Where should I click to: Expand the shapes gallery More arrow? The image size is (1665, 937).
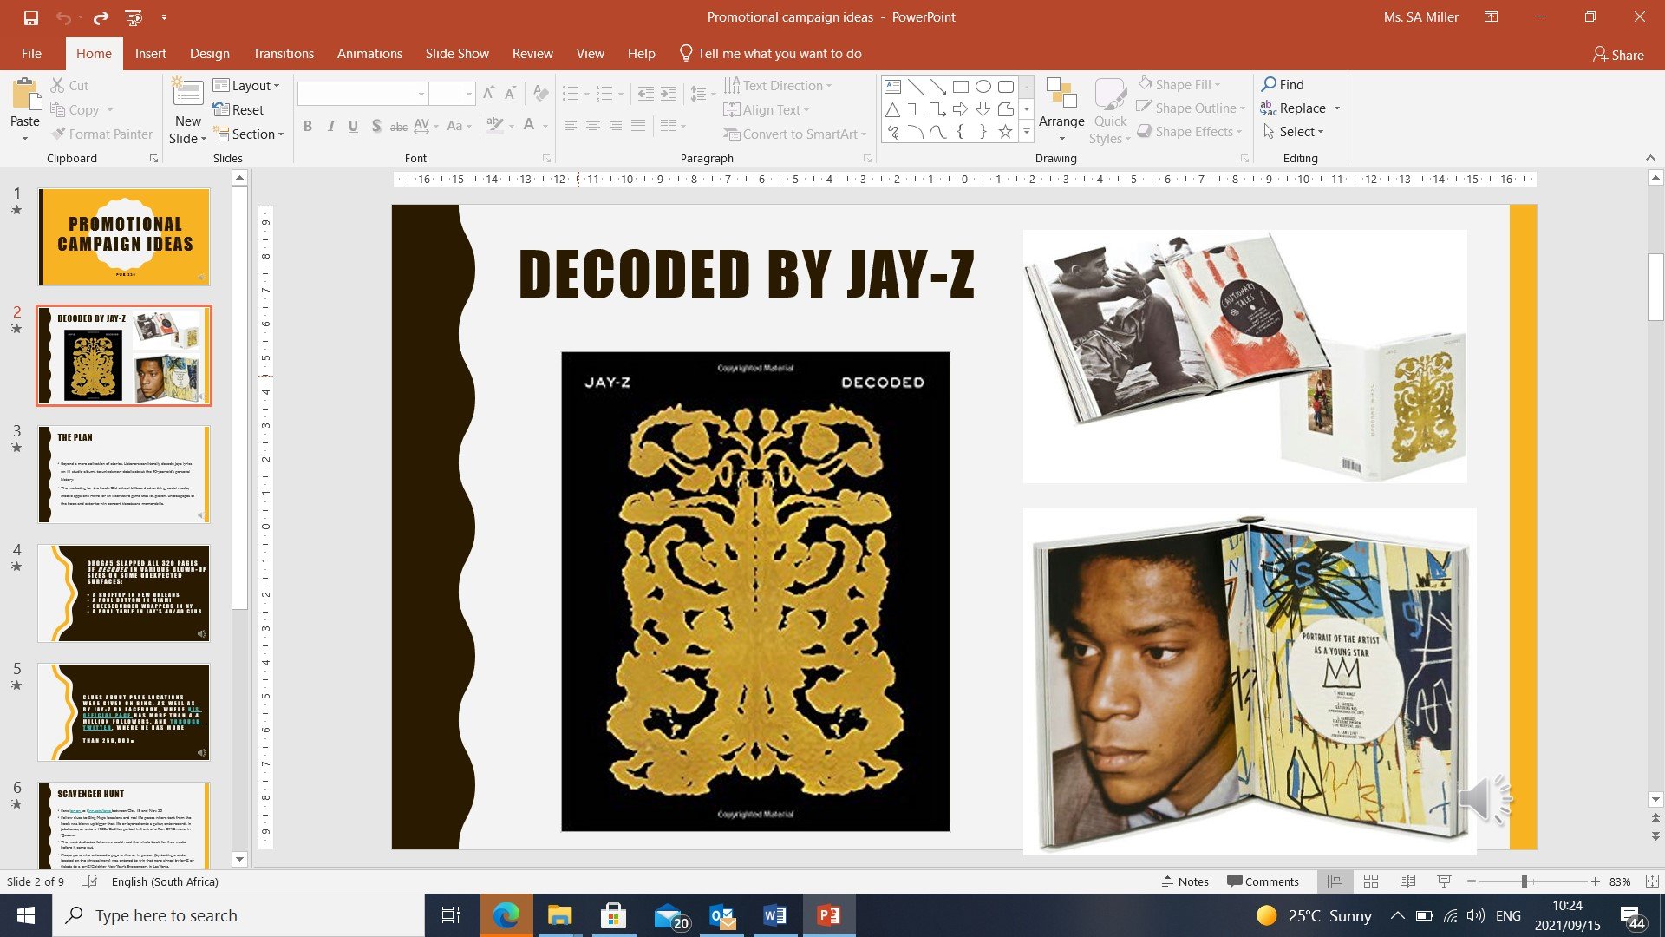pyautogui.click(x=1026, y=132)
